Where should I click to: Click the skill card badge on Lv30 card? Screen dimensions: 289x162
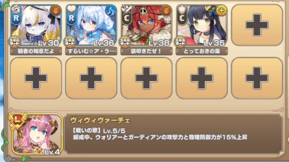(x=14, y=42)
